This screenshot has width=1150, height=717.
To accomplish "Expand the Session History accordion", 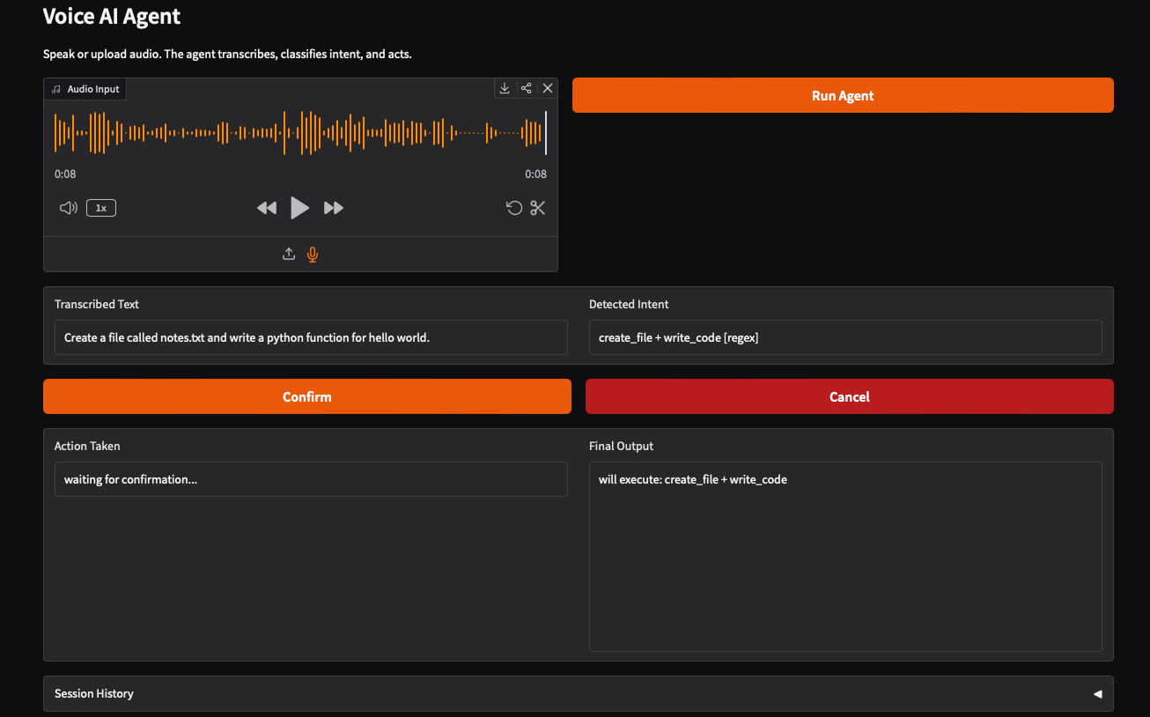I will click(x=579, y=693).
